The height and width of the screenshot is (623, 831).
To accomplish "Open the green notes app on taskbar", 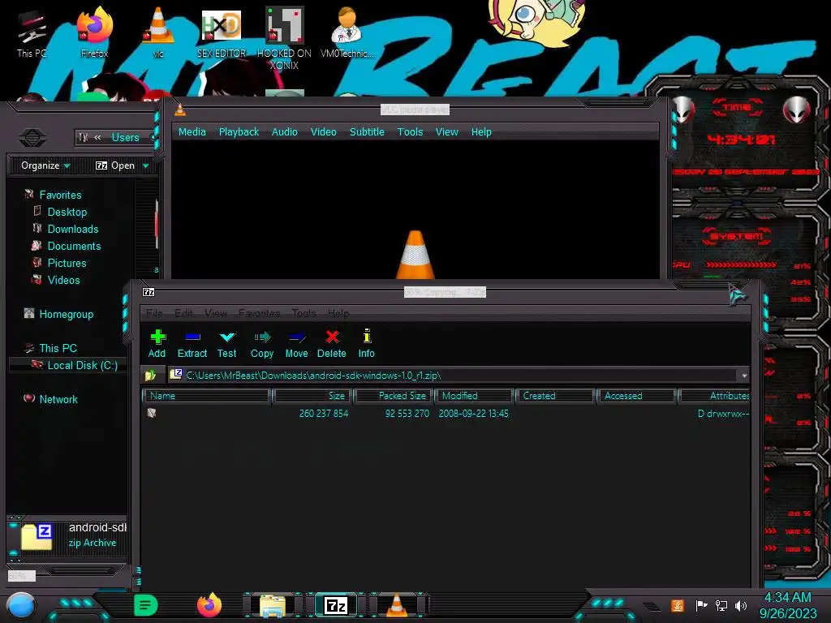I will 146,605.
